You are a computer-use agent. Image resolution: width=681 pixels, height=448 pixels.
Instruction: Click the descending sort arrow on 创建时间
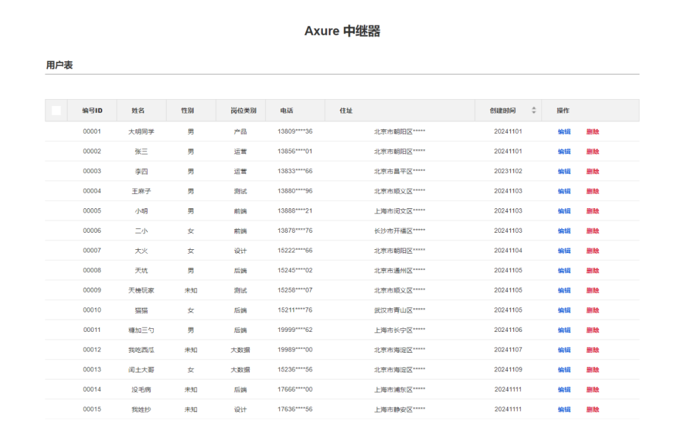point(533,112)
